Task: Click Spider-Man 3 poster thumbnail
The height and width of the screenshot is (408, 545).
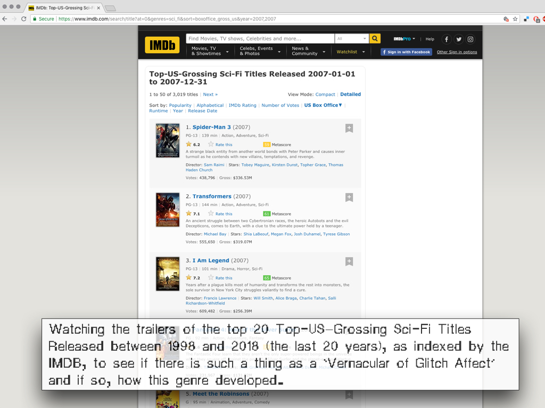Action: click(x=168, y=140)
